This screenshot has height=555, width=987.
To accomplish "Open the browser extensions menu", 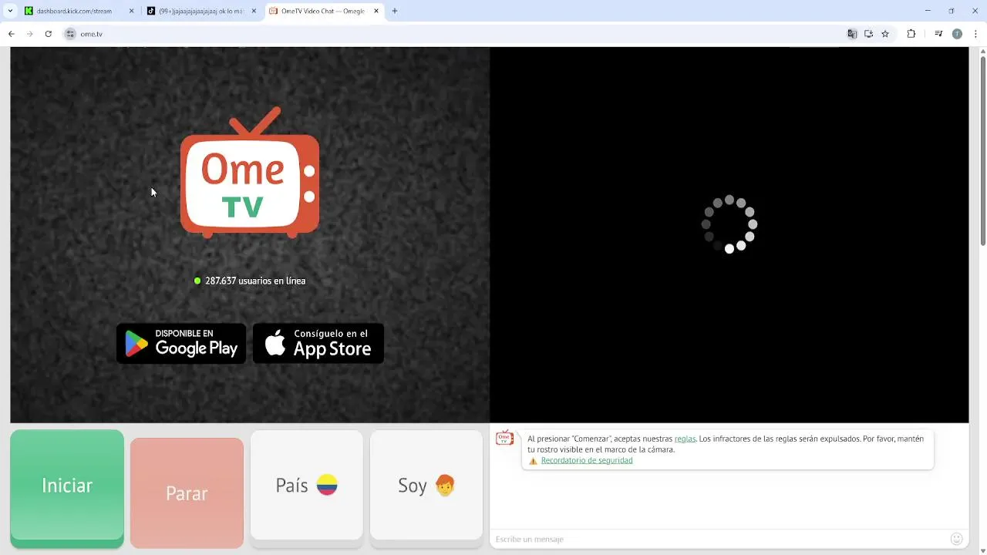I will (911, 34).
